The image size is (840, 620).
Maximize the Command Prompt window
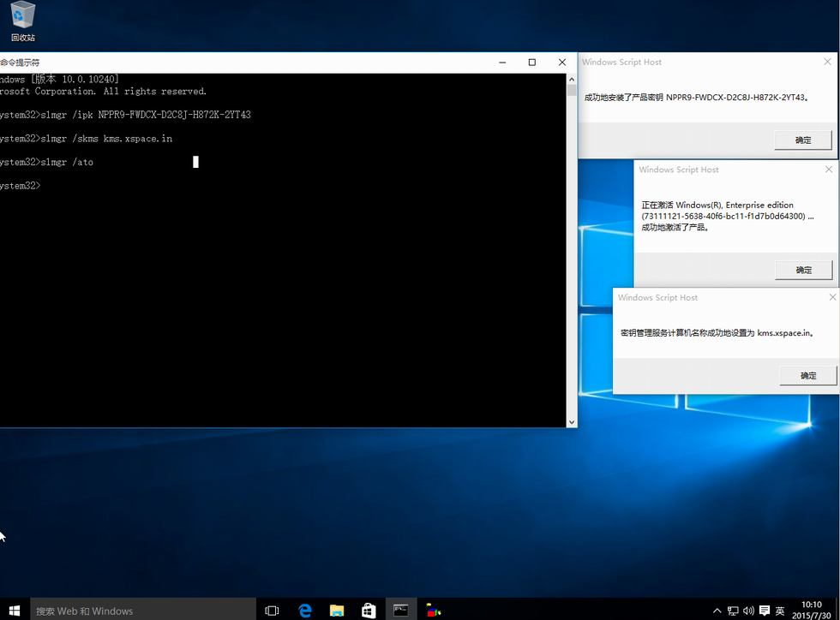point(532,63)
